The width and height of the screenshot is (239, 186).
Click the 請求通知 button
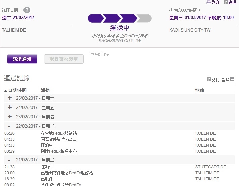(x=22, y=59)
